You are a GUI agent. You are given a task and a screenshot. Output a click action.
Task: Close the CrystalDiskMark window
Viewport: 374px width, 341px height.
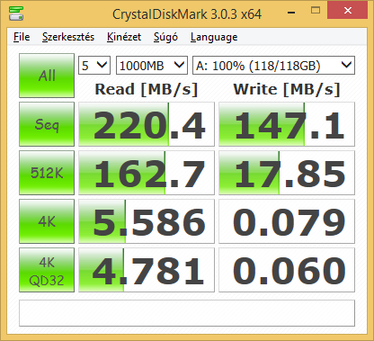[348, 11]
